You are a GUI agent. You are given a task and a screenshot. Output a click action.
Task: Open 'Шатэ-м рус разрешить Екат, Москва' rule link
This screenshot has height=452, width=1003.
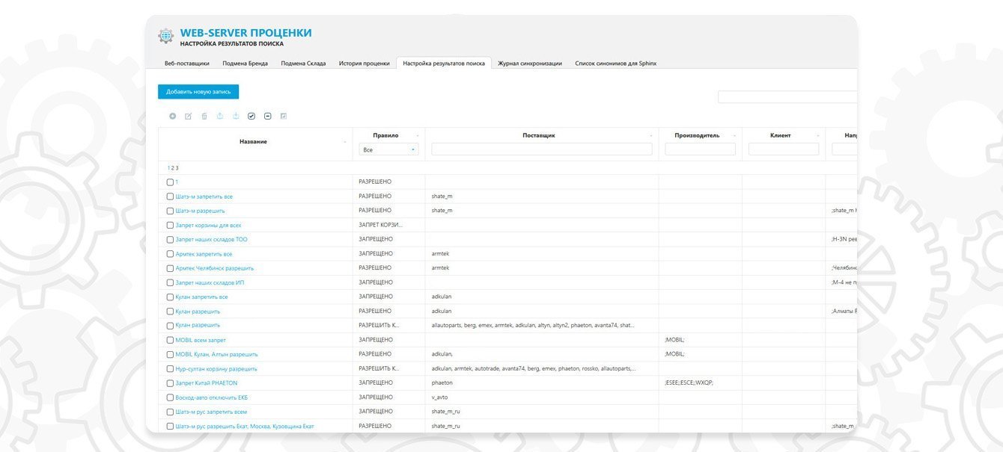[x=245, y=426]
